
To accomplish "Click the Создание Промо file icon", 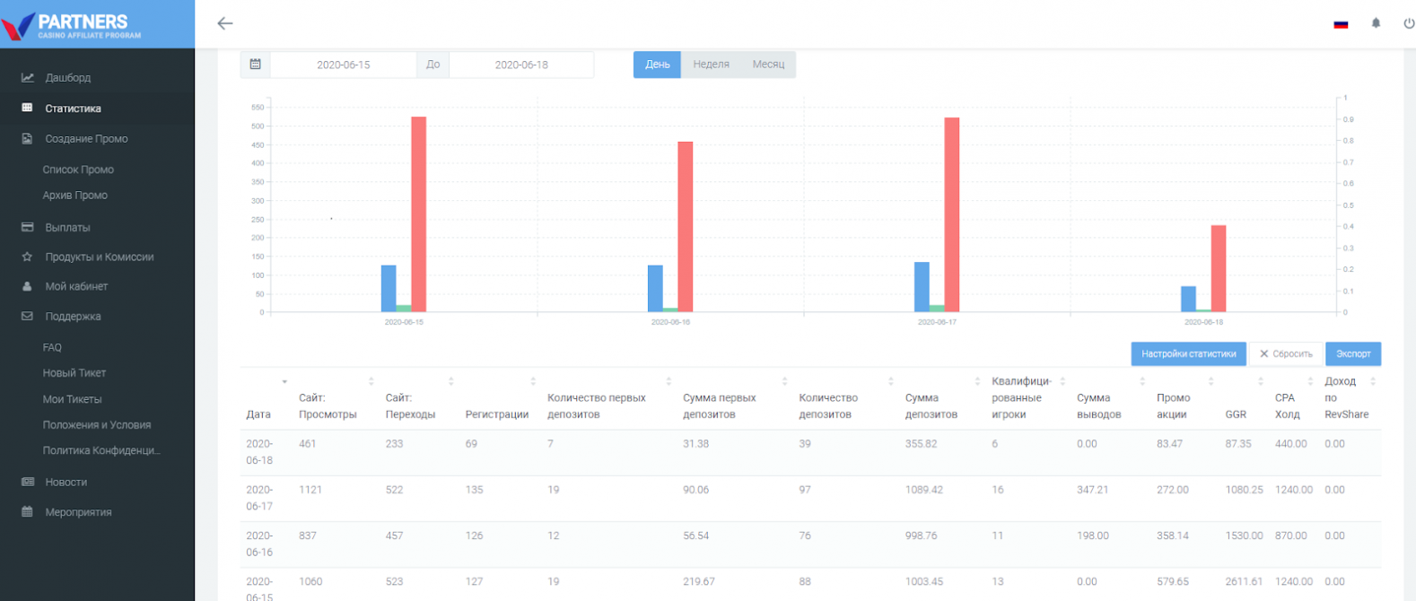I will [x=28, y=139].
